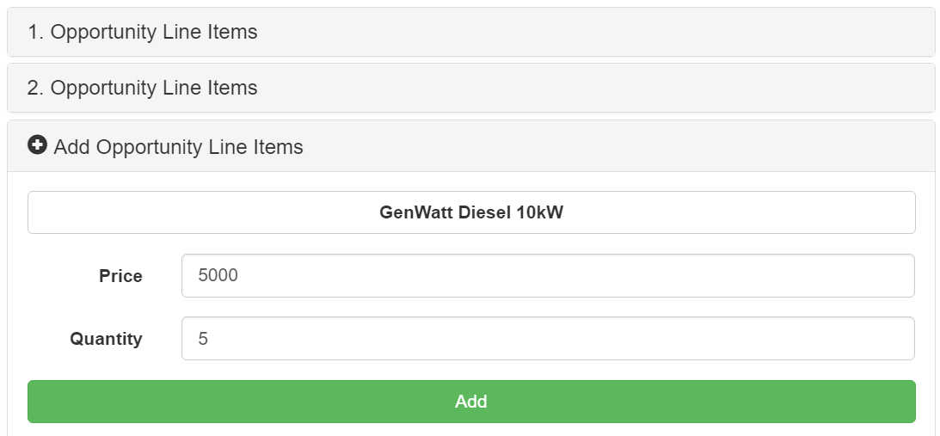The image size is (940, 436).
Task: Click the Quantity field label
Action: click(106, 339)
